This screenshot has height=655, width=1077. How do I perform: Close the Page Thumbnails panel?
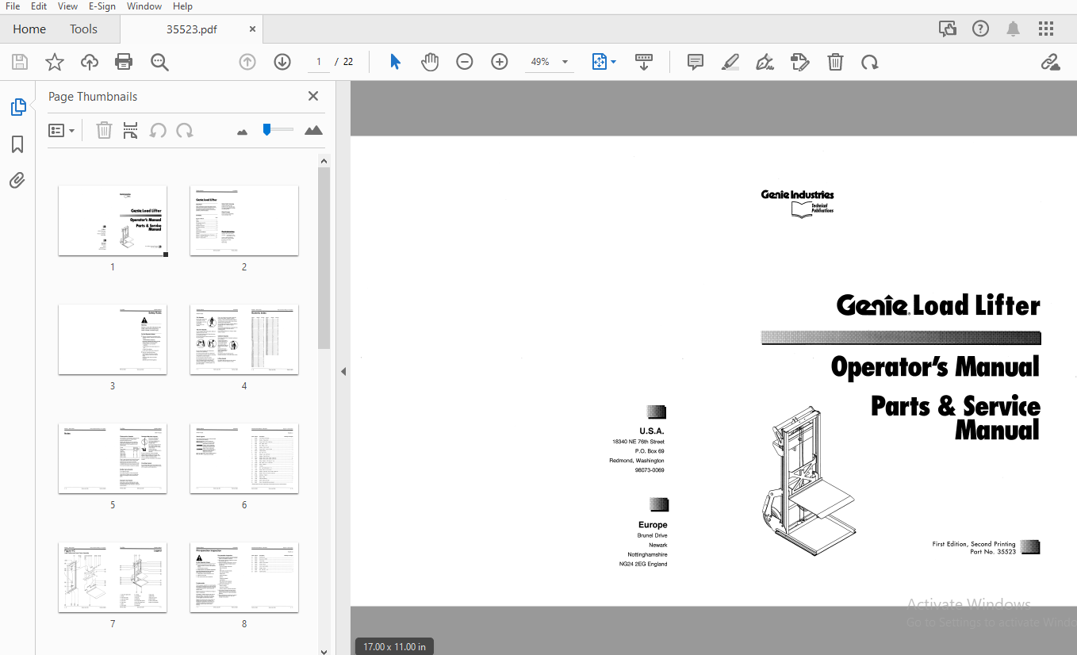tap(313, 96)
